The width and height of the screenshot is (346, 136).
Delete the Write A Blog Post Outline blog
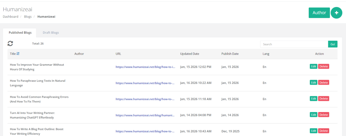coord(323,131)
